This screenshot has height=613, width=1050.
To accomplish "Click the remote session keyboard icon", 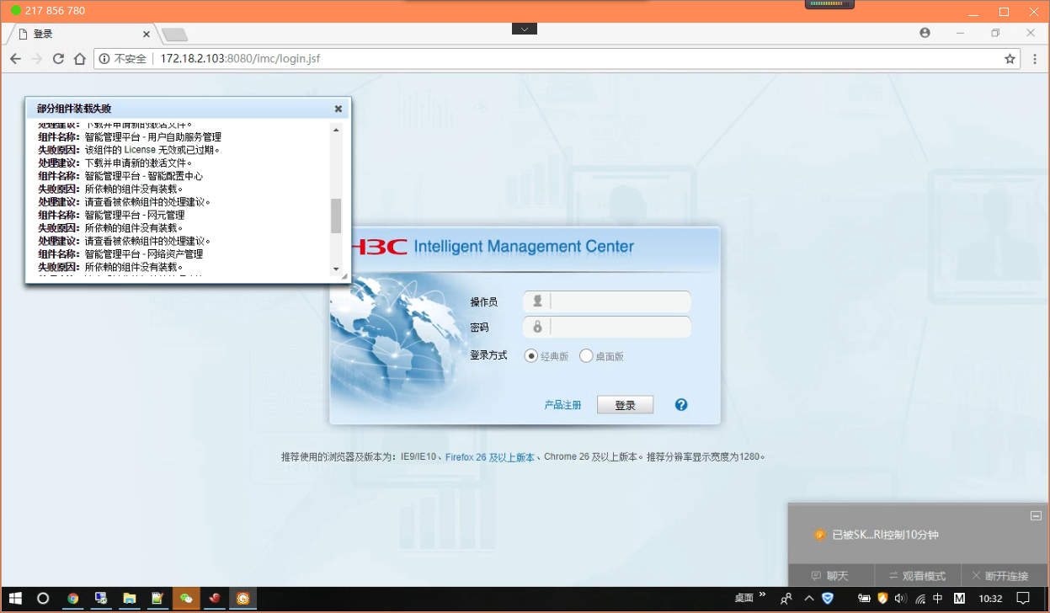I will click(x=830, y=3).
